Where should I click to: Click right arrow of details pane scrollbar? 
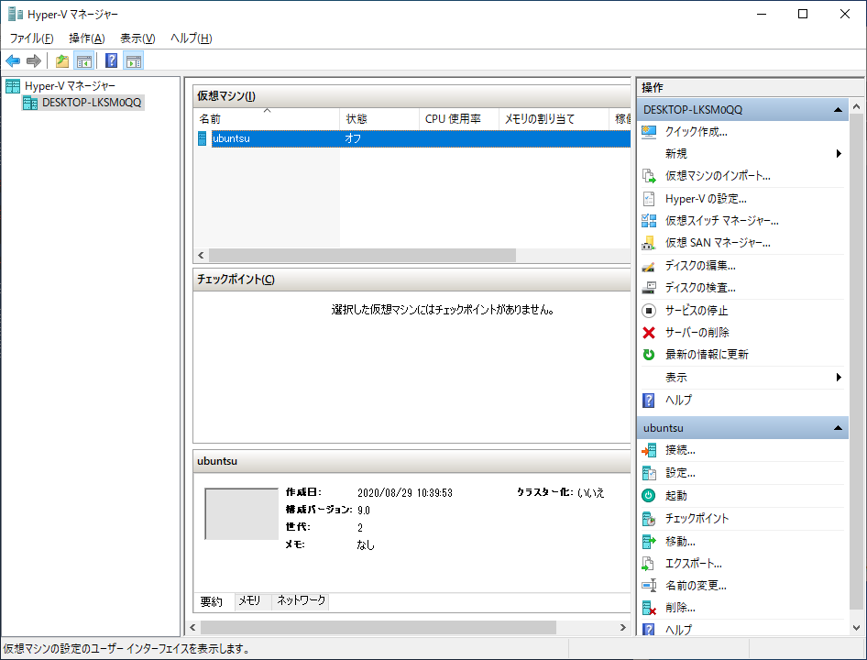click(622, 627)
